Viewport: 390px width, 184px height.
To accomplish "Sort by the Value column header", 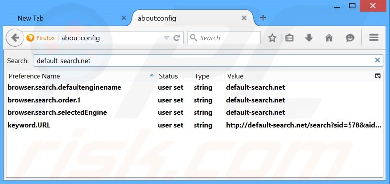I will 299,76.
